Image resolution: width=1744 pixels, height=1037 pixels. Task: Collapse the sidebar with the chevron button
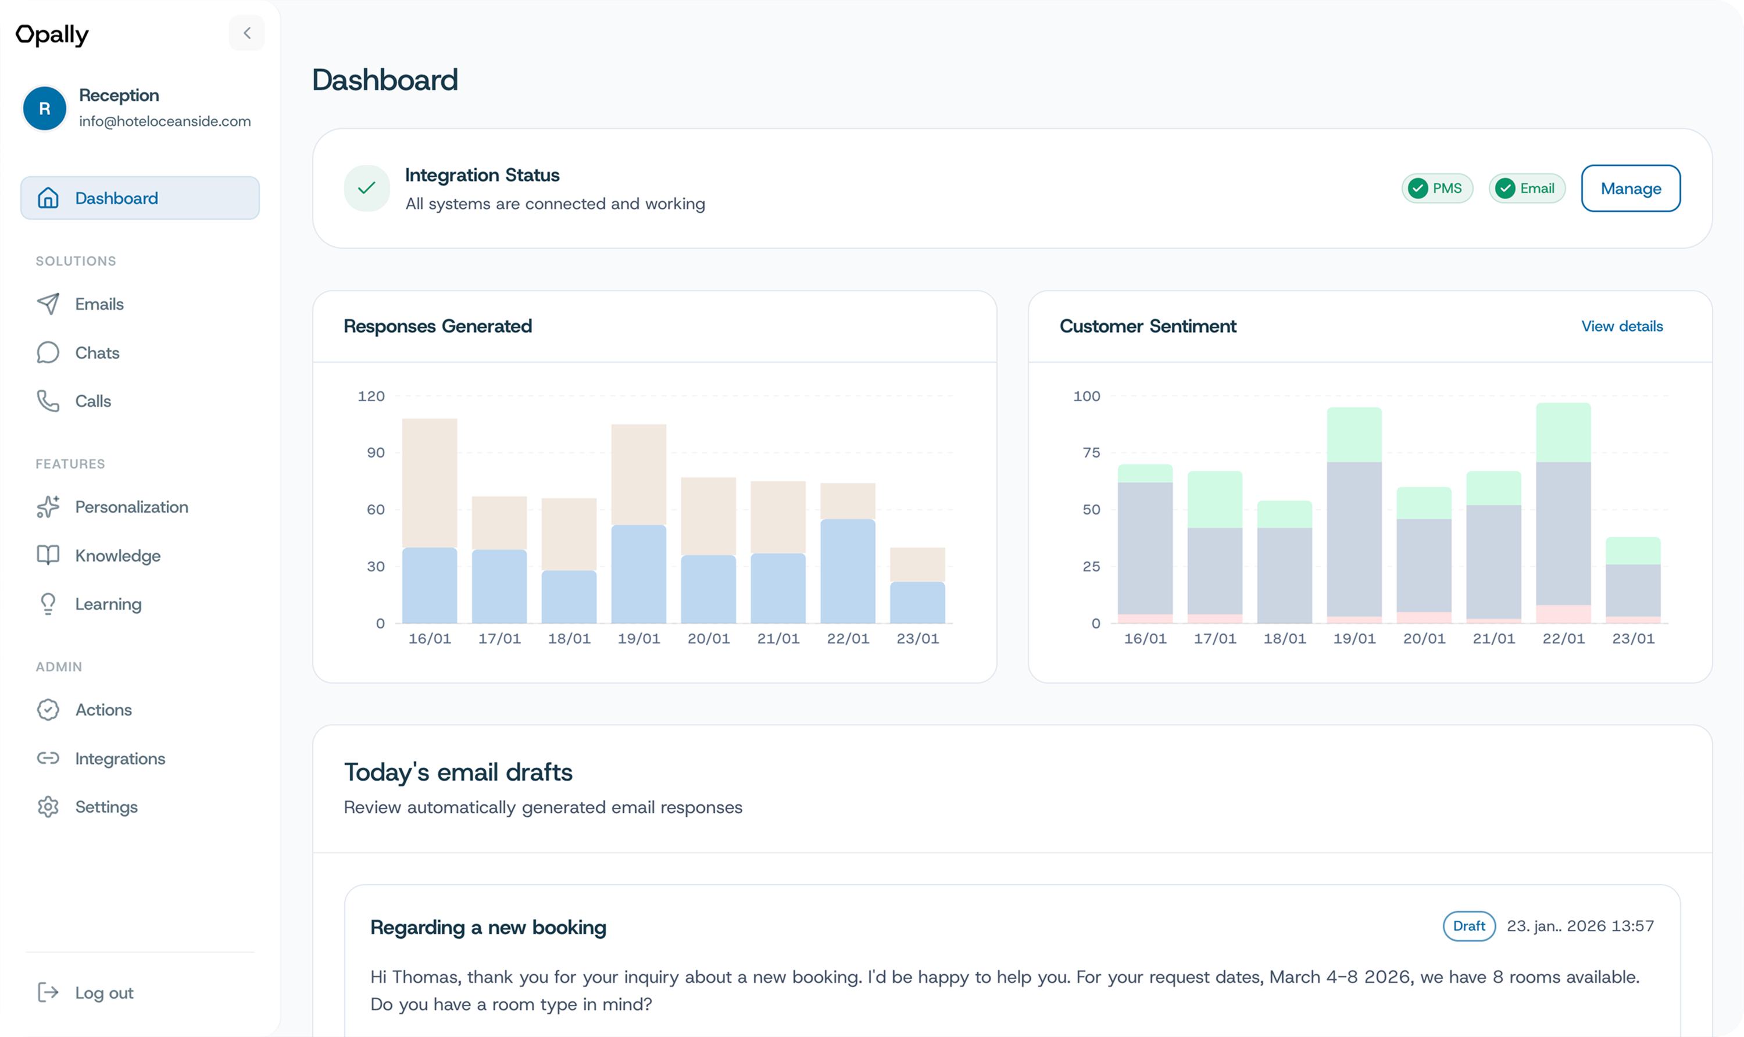[246, 33]
